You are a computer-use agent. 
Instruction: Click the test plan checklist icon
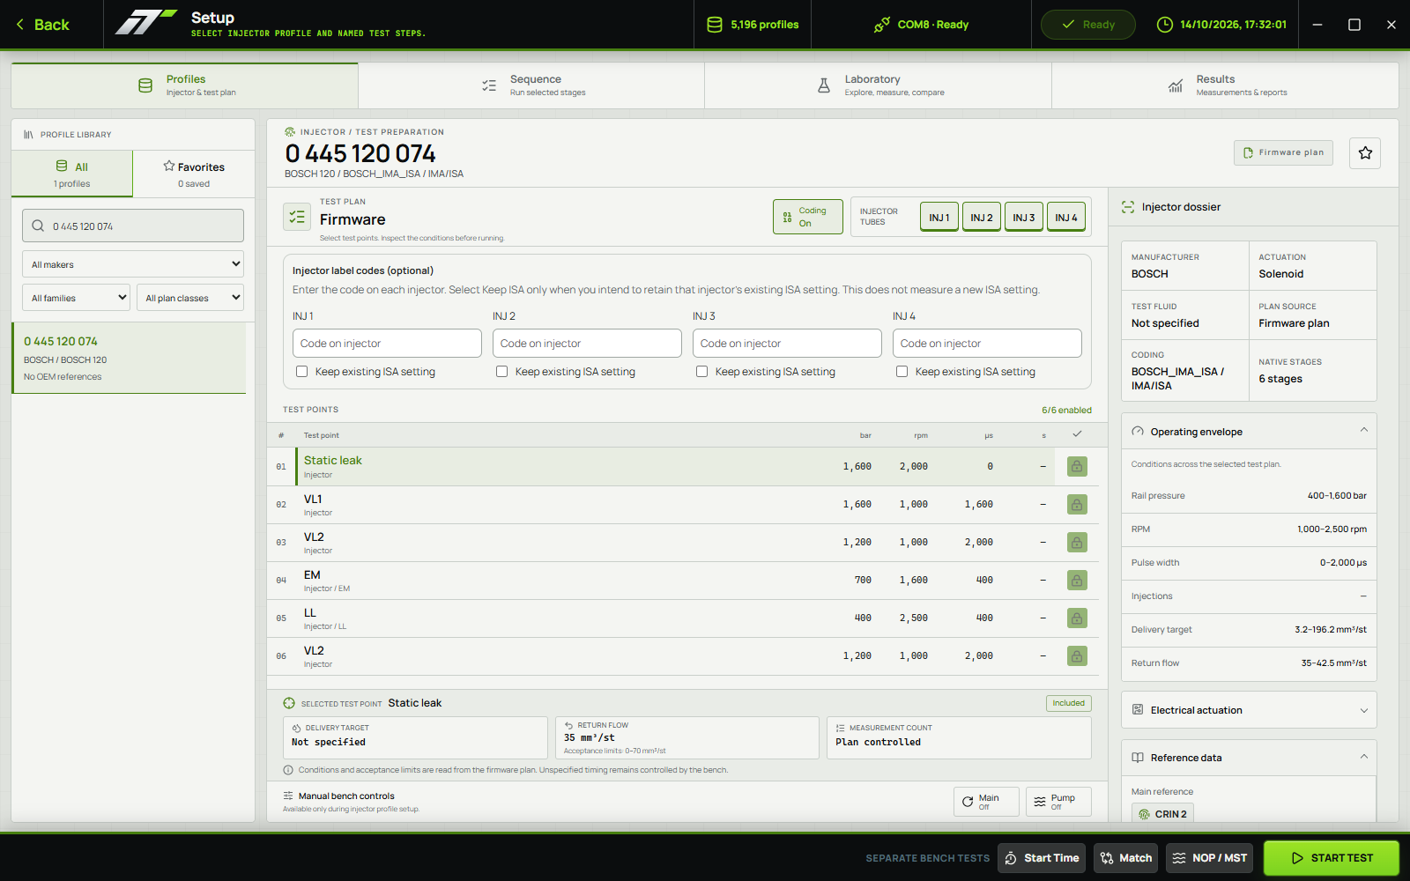click(297, 216)
